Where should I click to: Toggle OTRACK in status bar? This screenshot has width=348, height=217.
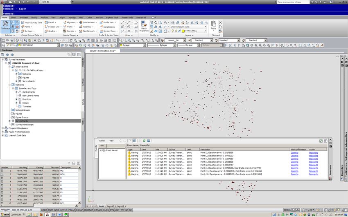(x=98, y=210)
